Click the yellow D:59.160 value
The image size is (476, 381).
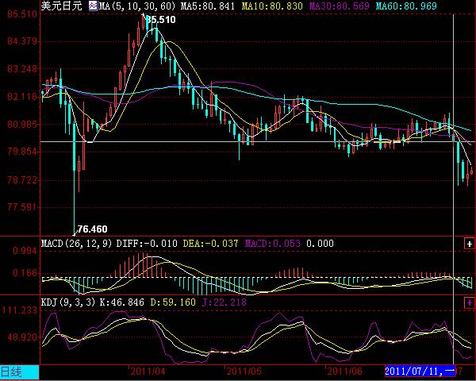[x=173, y=302]
